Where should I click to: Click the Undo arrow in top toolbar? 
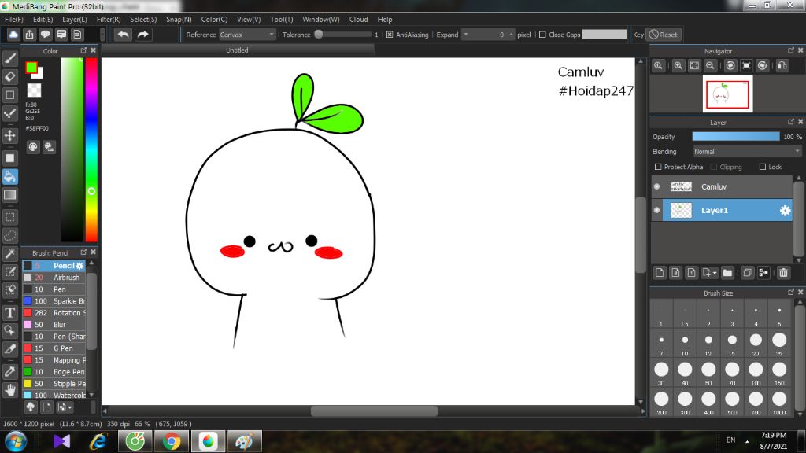(x=123, y=35)
